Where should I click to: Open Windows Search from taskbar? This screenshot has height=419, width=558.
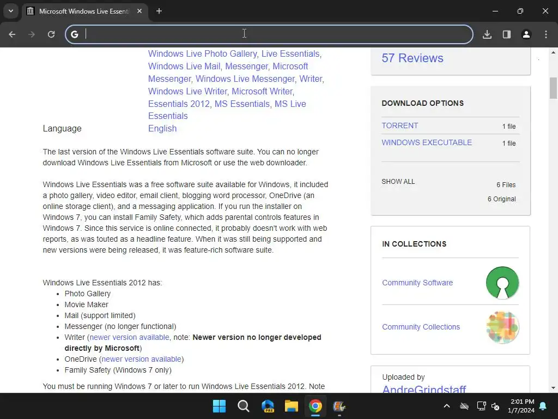pyautogui.click(x=244, y=406)
